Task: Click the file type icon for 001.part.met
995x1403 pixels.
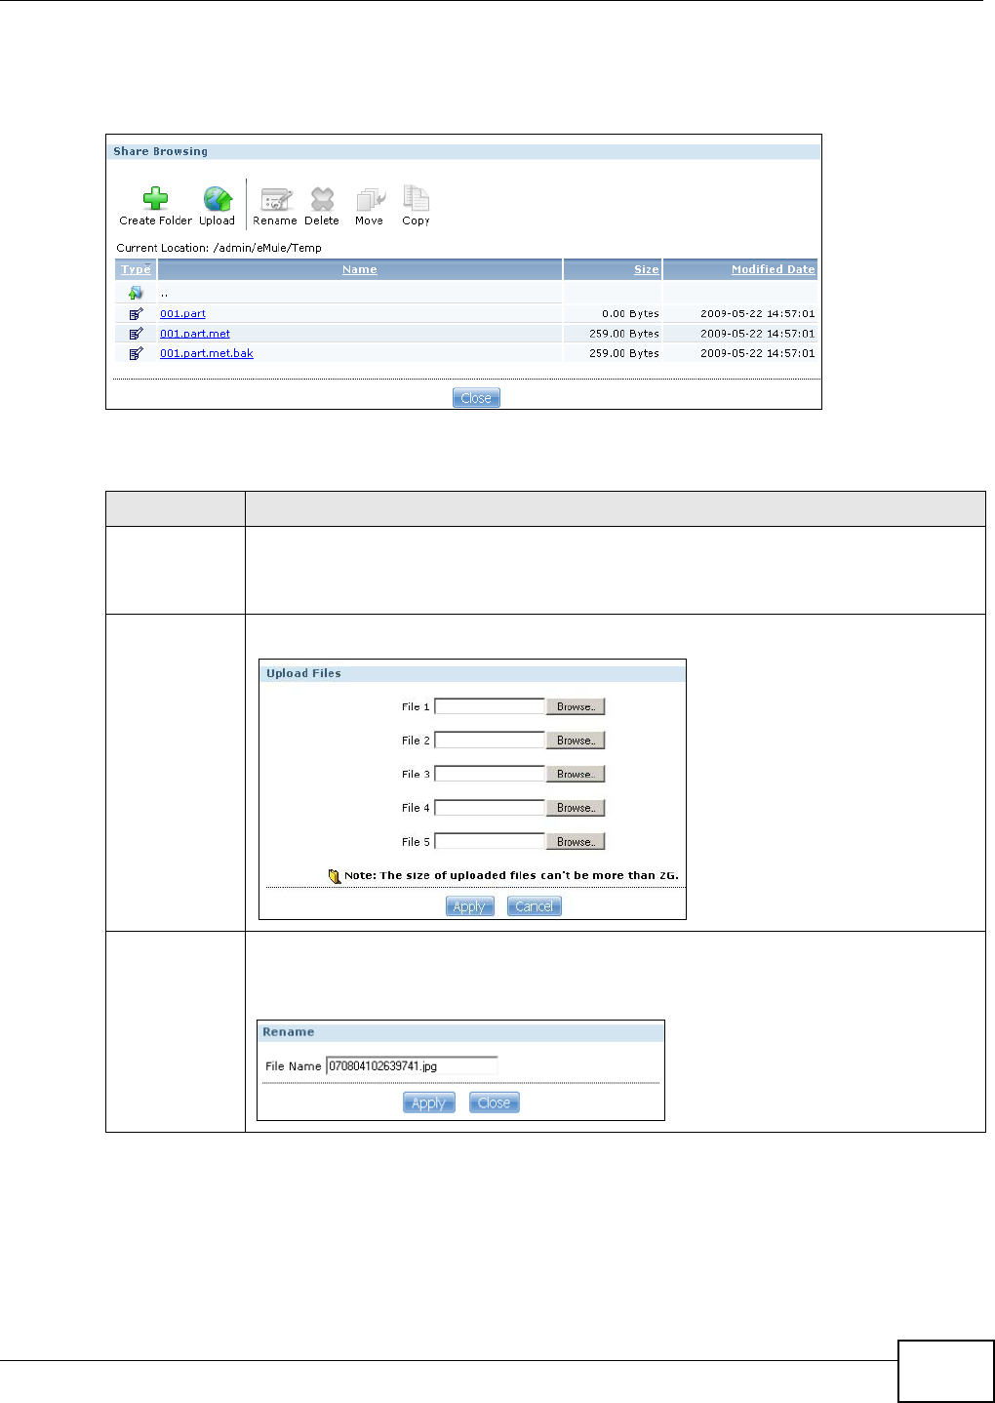Action: [x=136, y=334]
